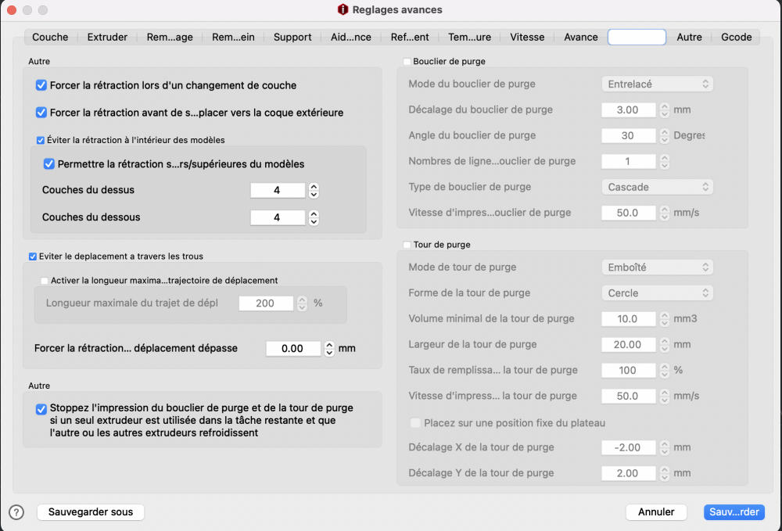Adjust the Couches du dessus stepper arrows
782x531 pixels.
coord(314,190)
